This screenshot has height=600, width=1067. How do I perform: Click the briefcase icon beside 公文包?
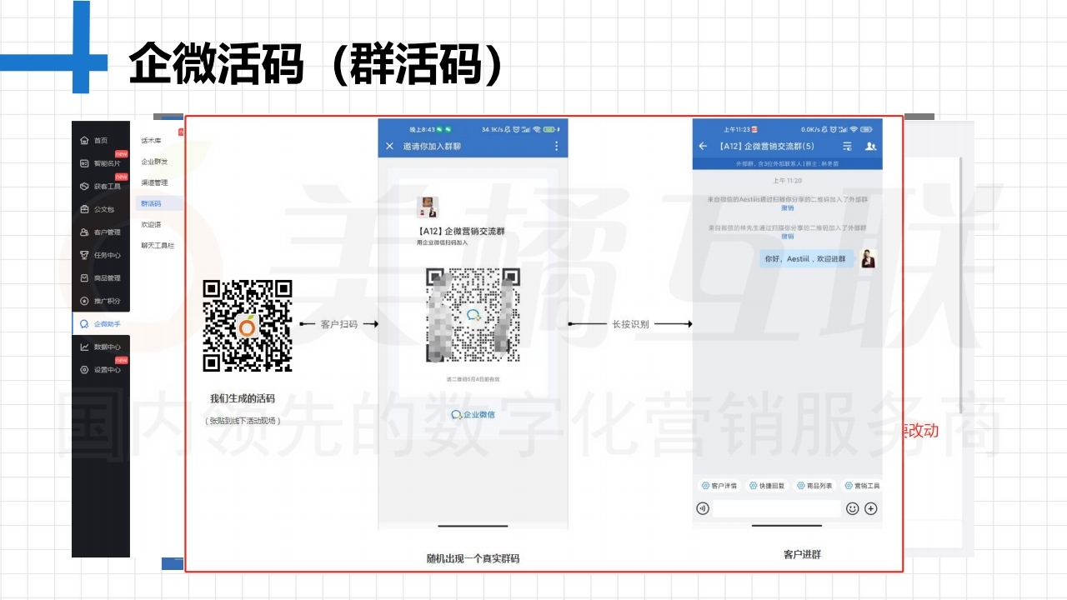[84, 209]
